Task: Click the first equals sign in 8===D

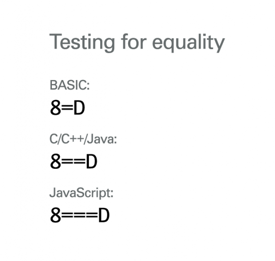Action: pos(67,215)
